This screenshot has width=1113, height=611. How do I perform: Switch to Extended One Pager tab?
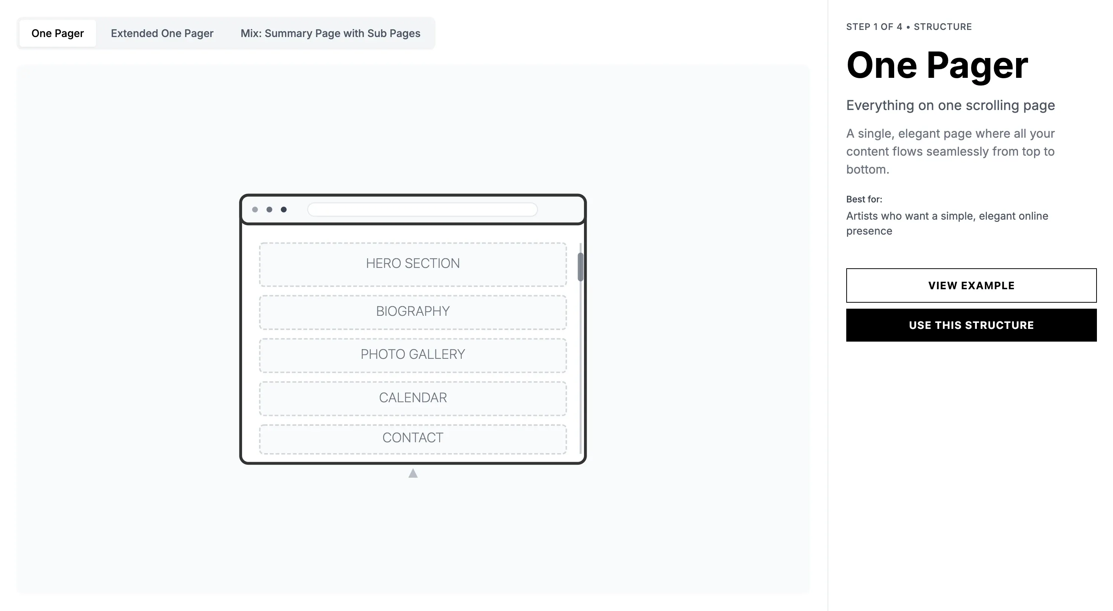pyautogui.click(x=162, y=33)
